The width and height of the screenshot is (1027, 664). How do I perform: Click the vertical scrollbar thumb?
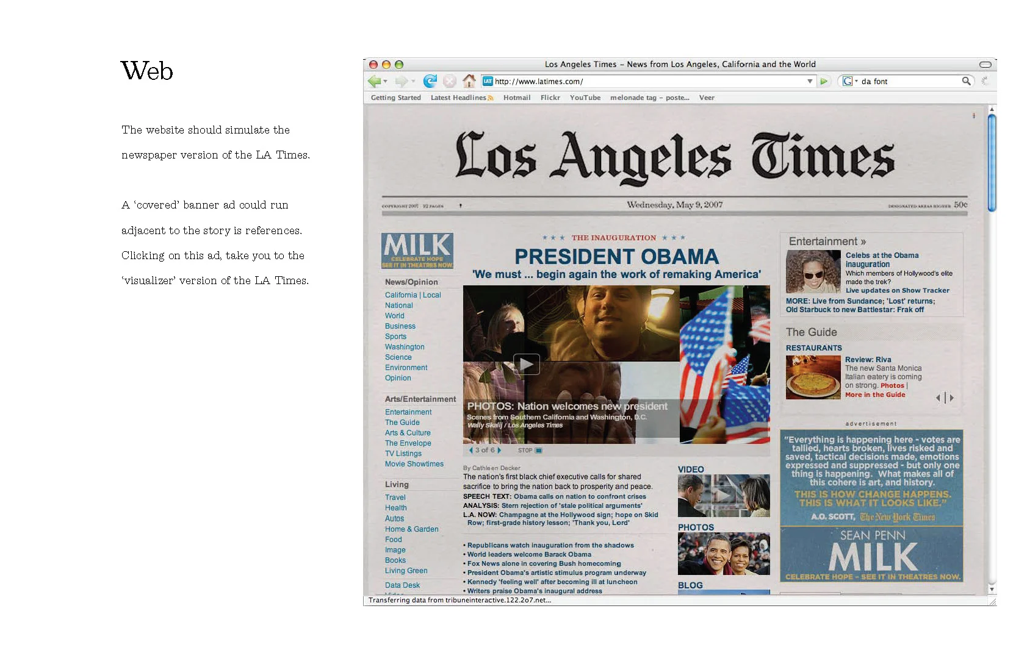point(992,163)
